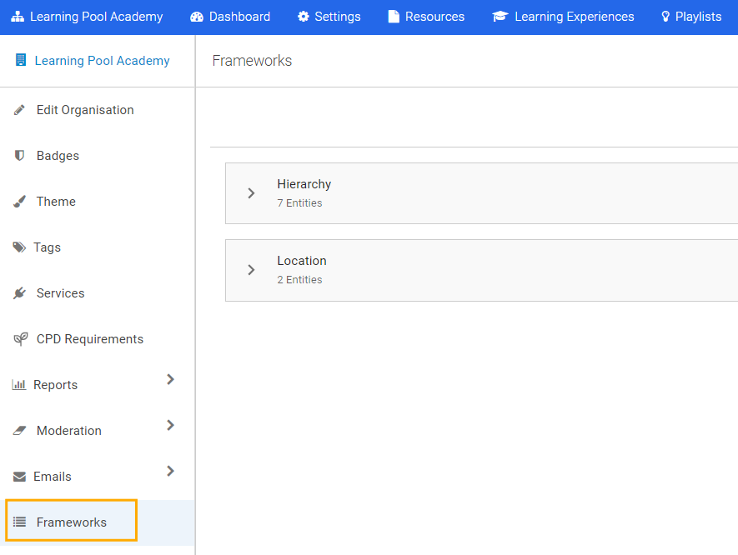Select the pencil icon for Edit Organisation

click(x=18, y=109)
